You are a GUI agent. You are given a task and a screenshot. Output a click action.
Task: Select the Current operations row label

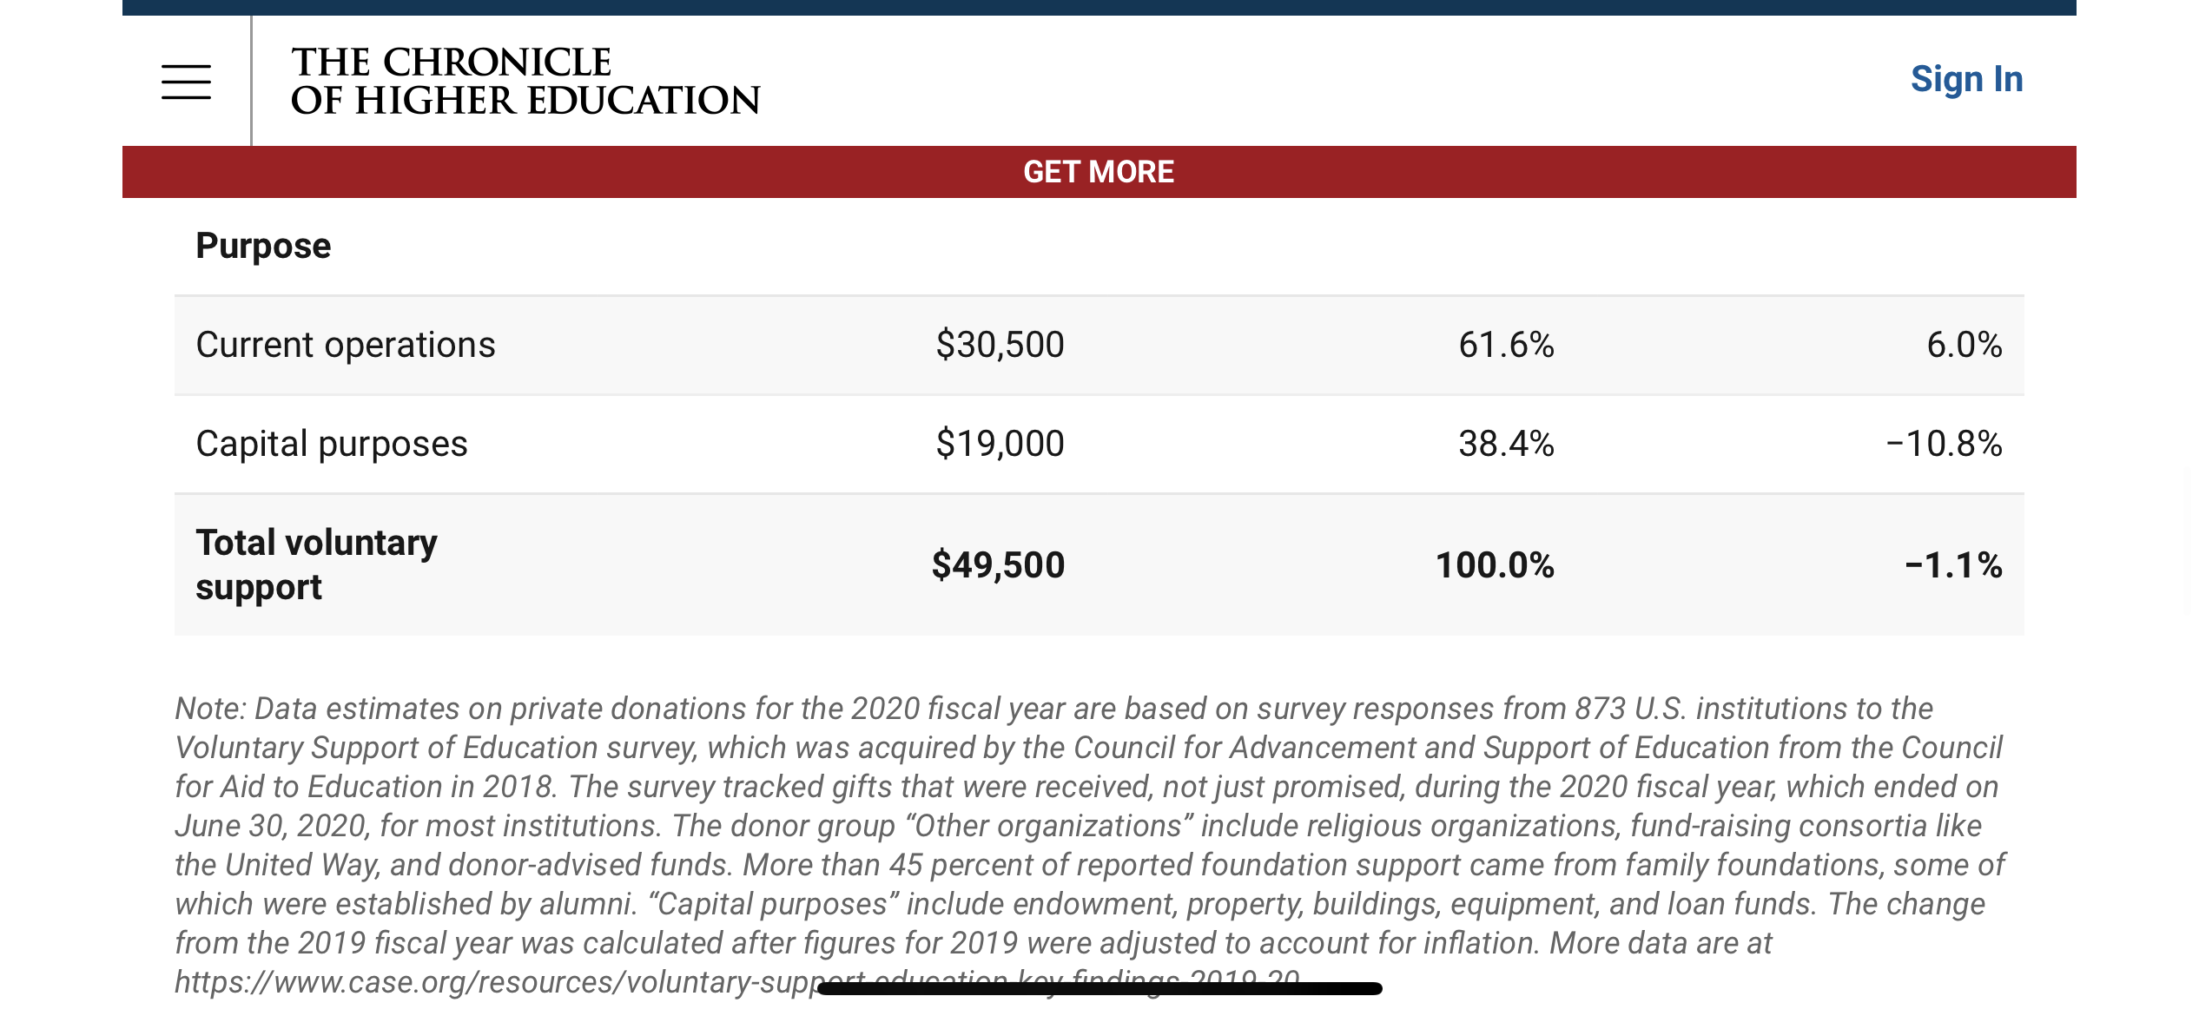[x=346, y=345]
